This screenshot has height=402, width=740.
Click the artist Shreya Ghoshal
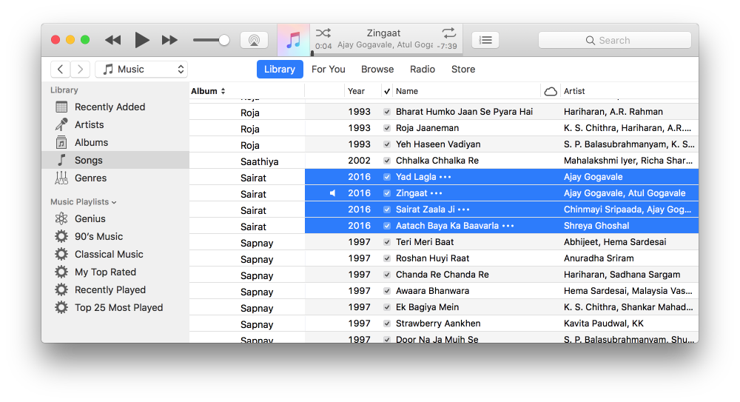pos(596,226)
